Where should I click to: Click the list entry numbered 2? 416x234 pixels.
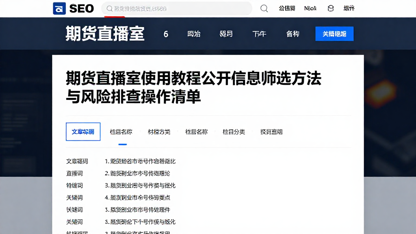(137, 173)
